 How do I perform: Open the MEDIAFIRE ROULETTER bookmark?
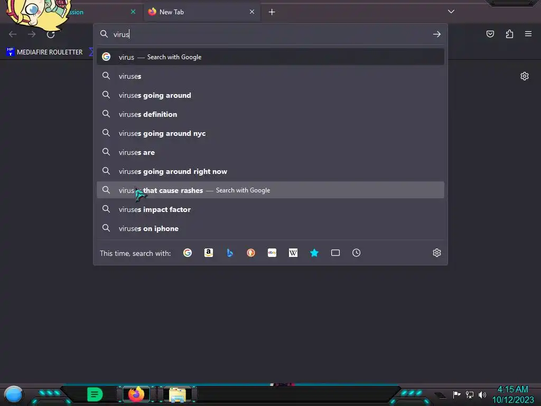(45, 52)
